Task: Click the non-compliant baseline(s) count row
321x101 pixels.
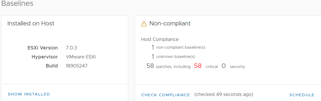Action: [178, 48]
